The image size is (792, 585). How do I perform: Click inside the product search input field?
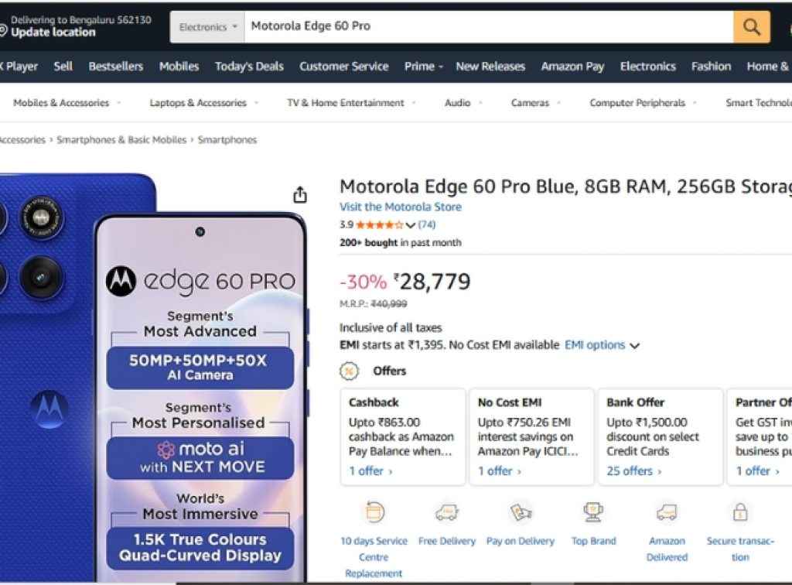[464, 26]
